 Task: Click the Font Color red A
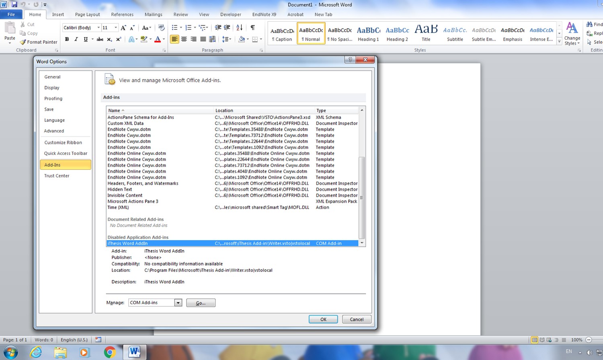158,39
